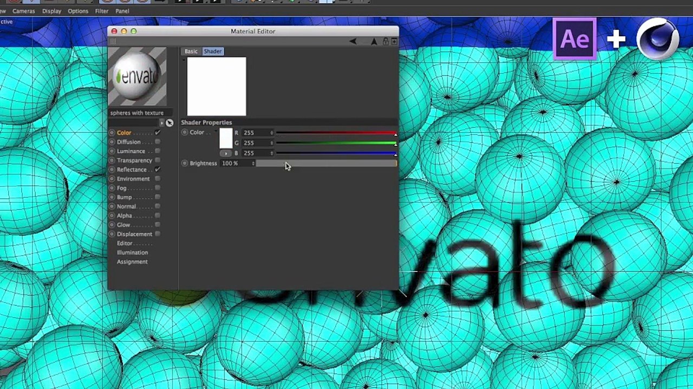Enable the Alpha channel checkbox

coord(158,216)
